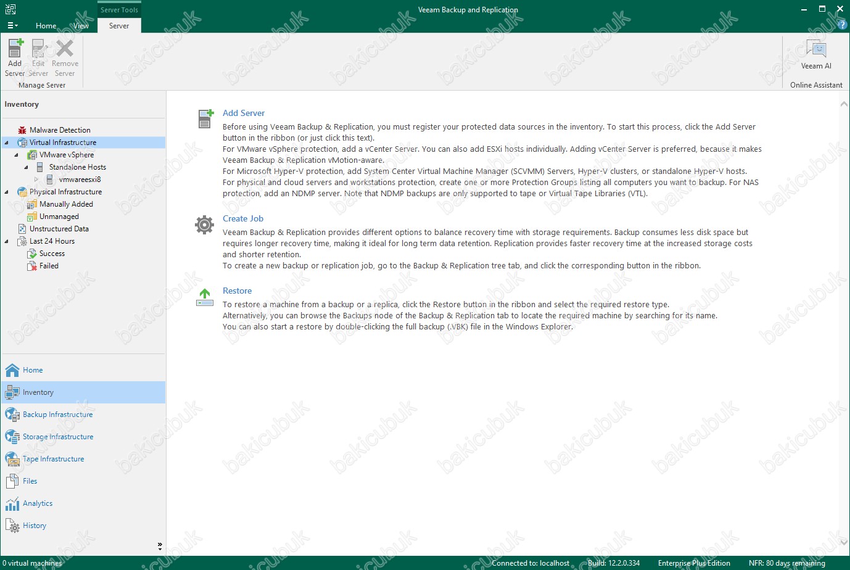Image resolution: width=850 pixels, height=570 pixels.
Task: Click the Restore arrow icon
Action: (x=205, y=297)
